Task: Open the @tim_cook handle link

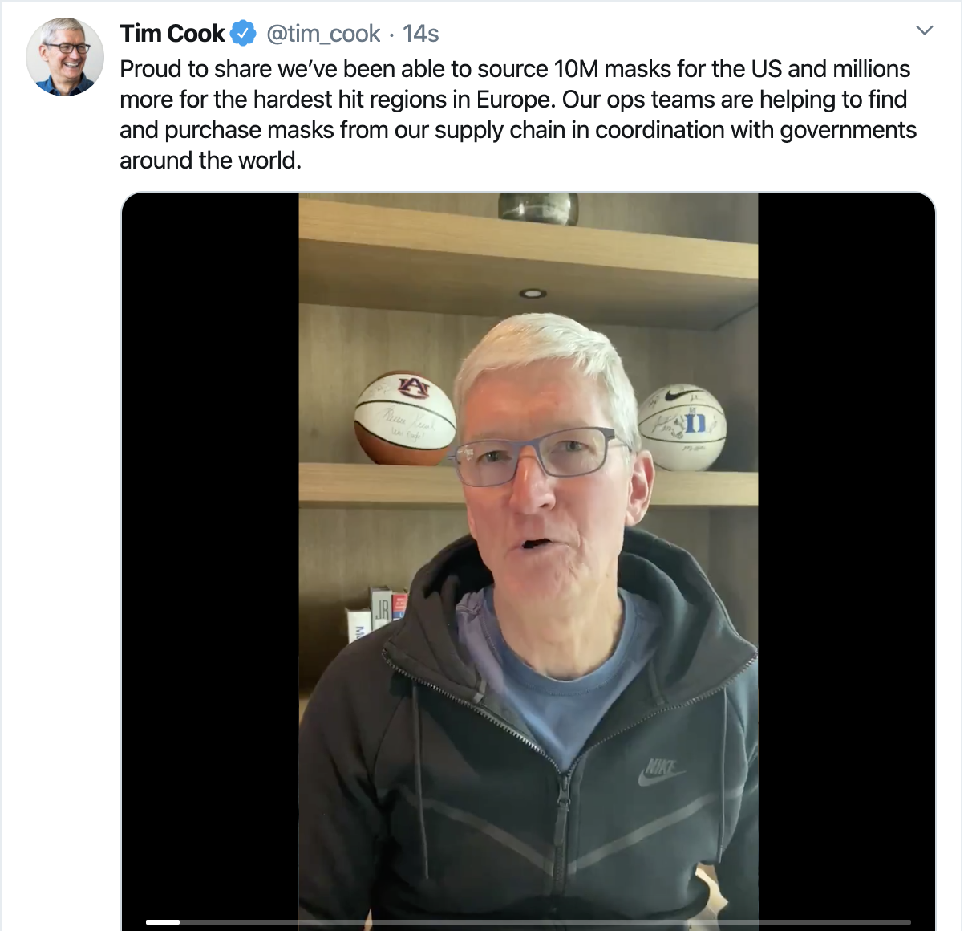Action: coord(323,34)
